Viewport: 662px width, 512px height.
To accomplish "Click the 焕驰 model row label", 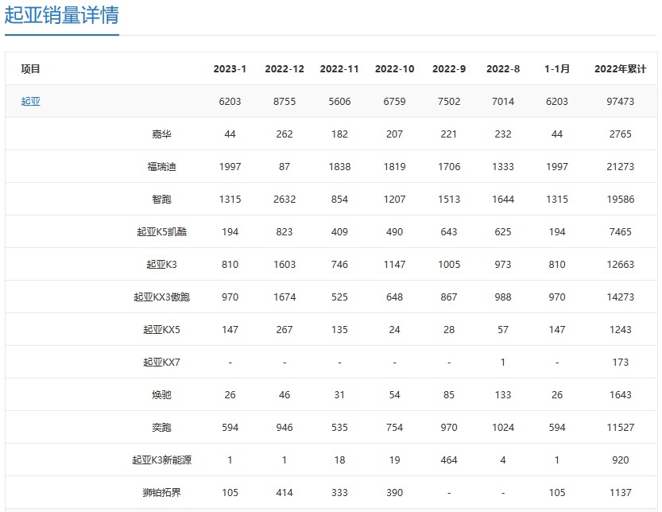I will (x=161, y=394).
